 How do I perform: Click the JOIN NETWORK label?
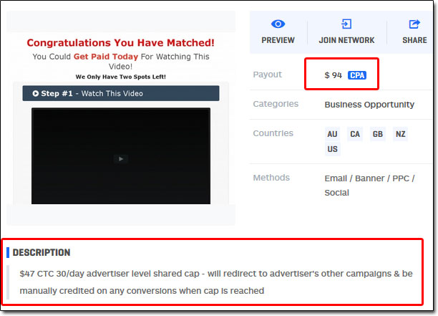tap(346, 40)
